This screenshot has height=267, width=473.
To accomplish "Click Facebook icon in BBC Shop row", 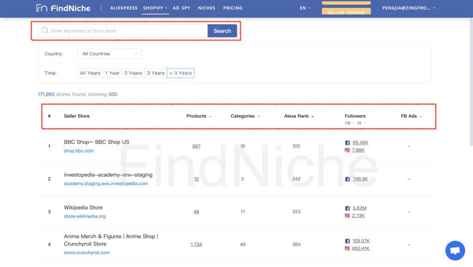I will [x=347, y=143].
